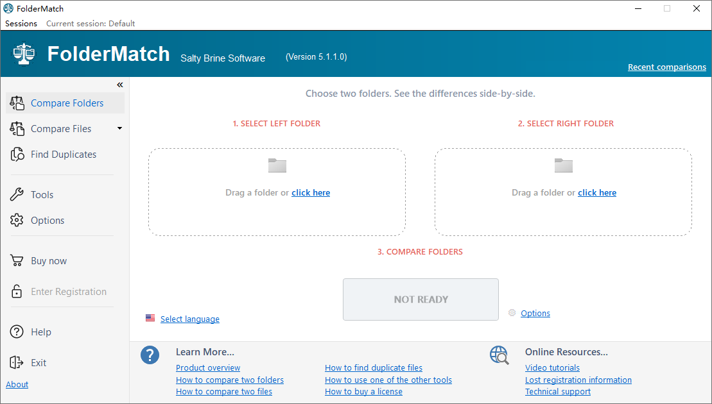Open the Recent comparisons link
This screenshot has height=404, width=712.
pyautogui.click(x=667, y=67)
